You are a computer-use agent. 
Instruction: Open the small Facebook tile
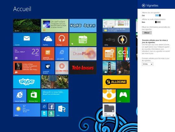(51, 106)
